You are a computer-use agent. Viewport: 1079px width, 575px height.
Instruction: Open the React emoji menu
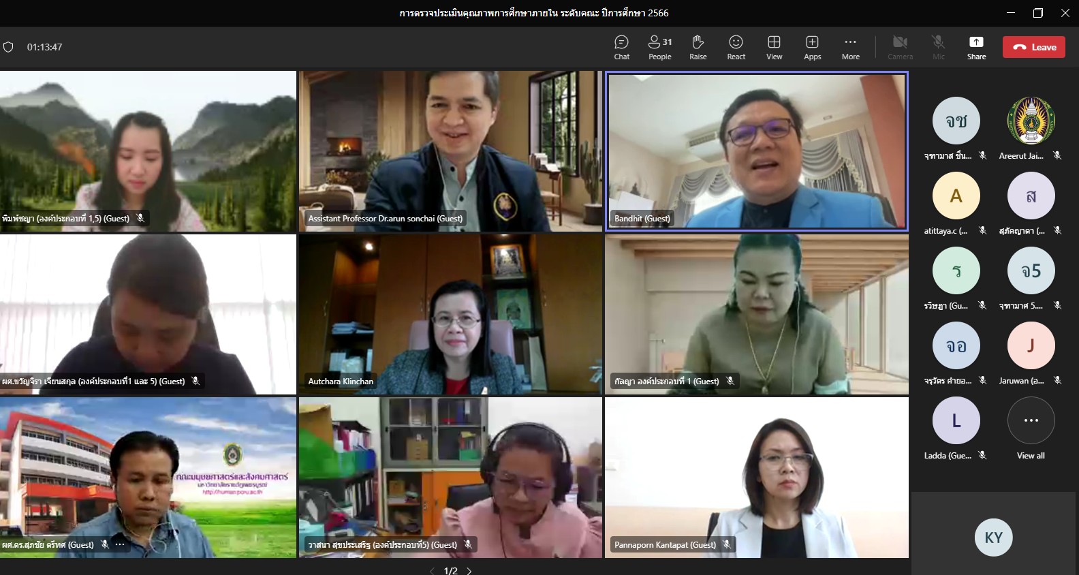pyautogui.click(x=736, y=47)
